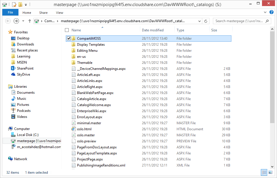Open the Videos library icon

13,116
